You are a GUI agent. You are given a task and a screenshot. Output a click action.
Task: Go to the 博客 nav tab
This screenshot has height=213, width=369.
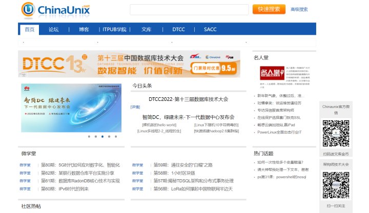click(x=84, y=30)
